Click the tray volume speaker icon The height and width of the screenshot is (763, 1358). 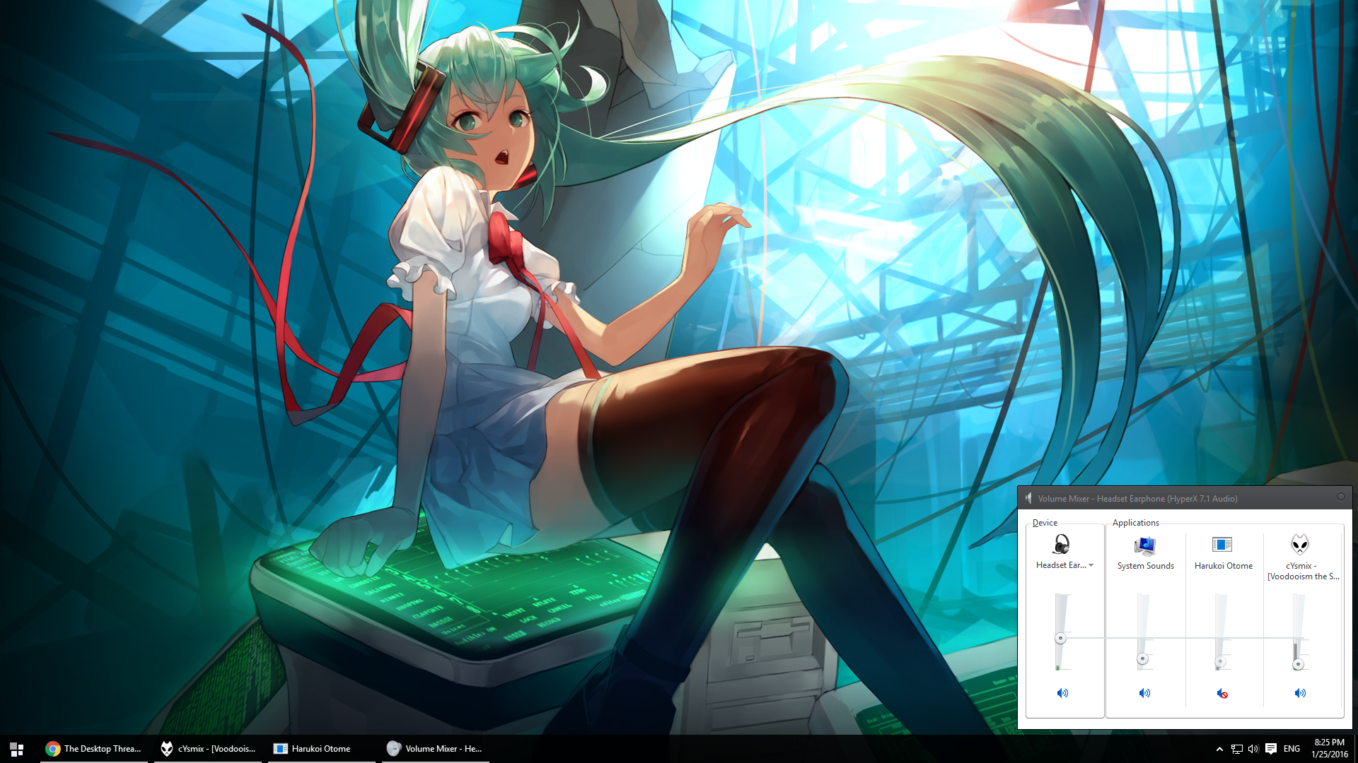click(x=1253, y=749)
